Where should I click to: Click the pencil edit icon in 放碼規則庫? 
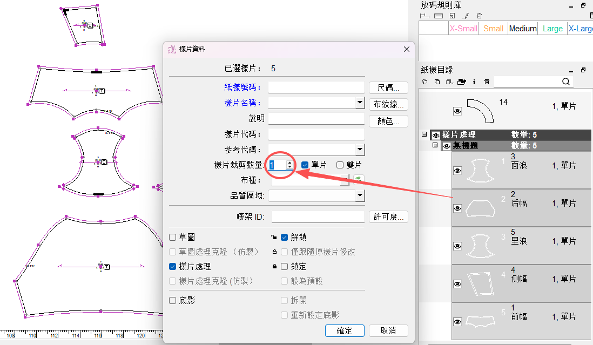point(466,16)
